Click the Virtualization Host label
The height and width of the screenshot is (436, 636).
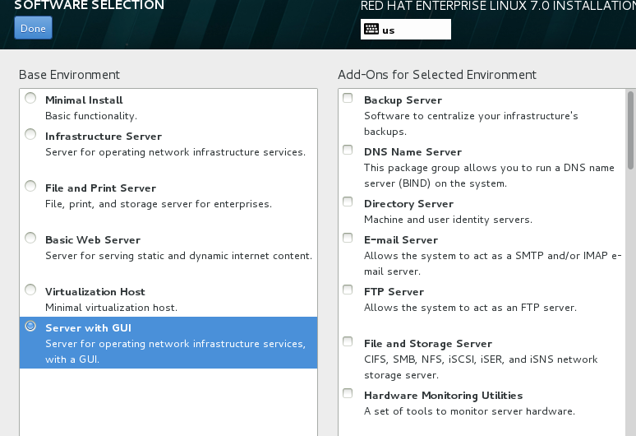point(95,292)
